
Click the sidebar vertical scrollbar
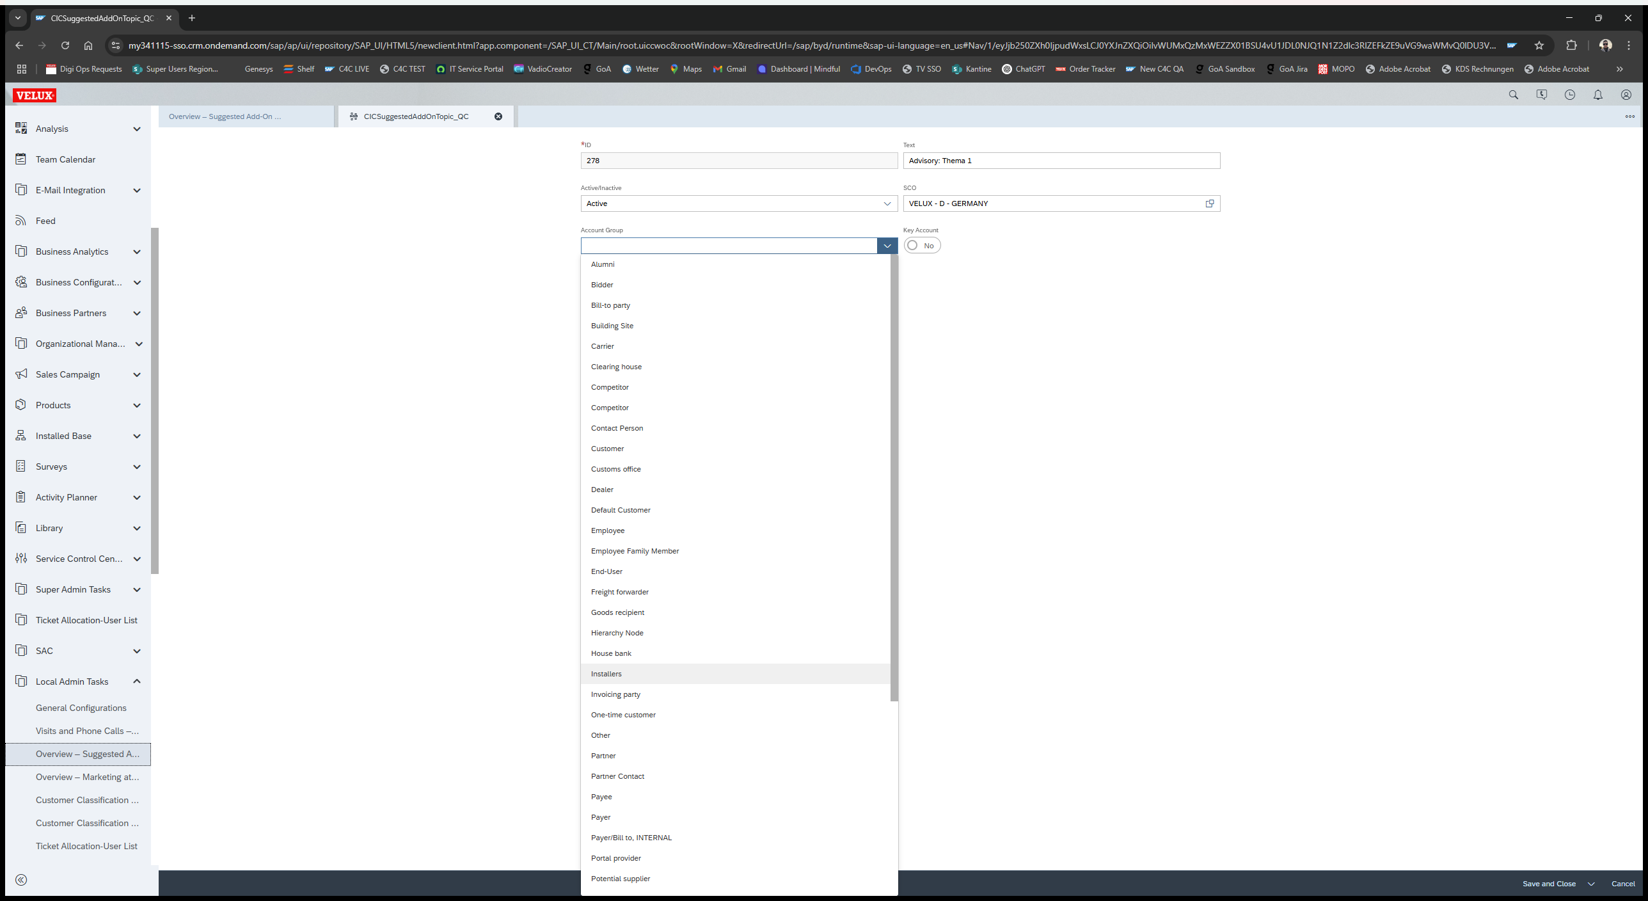pyautogui.click(x=155, y=401)
